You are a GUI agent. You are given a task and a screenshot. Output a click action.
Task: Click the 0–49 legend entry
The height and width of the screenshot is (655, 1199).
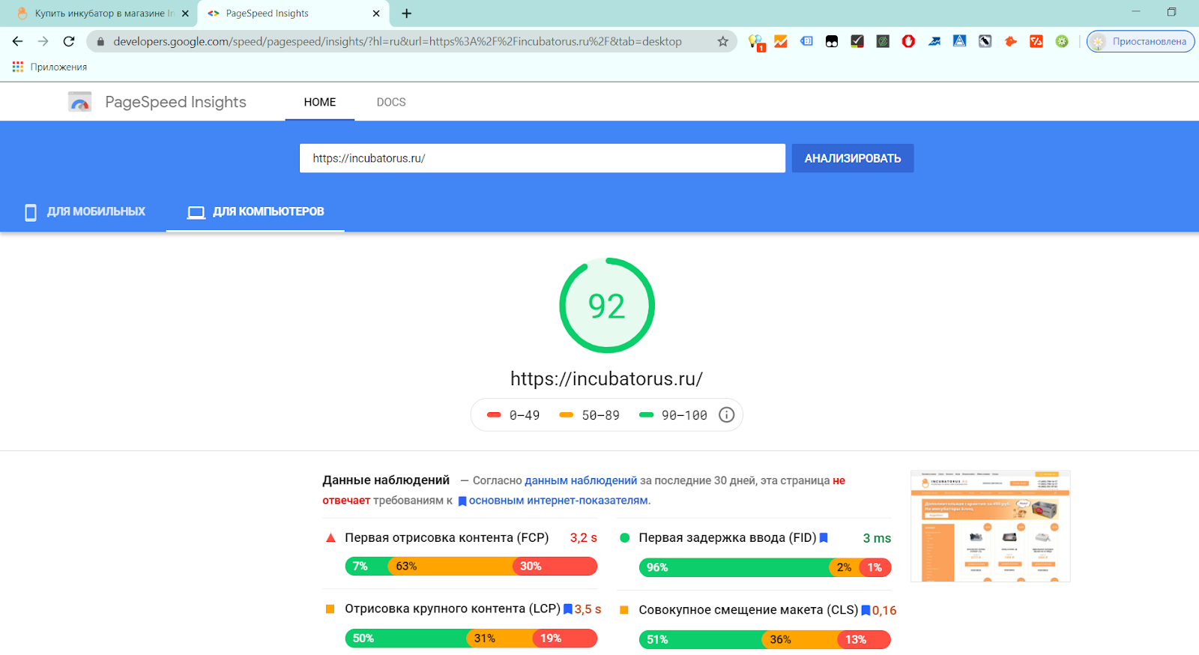[x=513, y=414]
